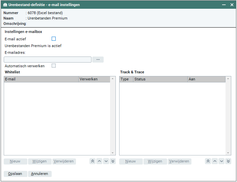Click Opslaan to save settings
This screenshot has width=237, height=182.
click(x=15, y=174)
